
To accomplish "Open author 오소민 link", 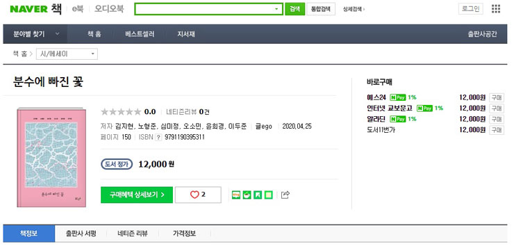I will coord(192,127).
